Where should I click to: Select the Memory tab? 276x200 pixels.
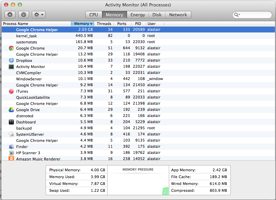pyautogui.click(x=114, y=15)
